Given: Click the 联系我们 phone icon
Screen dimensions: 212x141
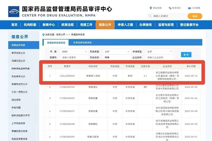Looking at the screenshot, I should click(170, 8).
